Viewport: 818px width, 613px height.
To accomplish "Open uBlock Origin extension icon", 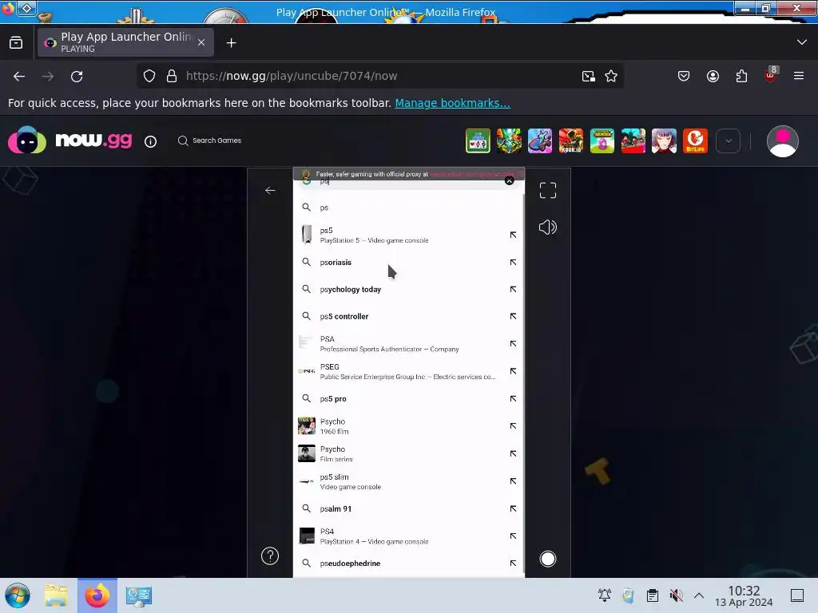I will 771,75.
